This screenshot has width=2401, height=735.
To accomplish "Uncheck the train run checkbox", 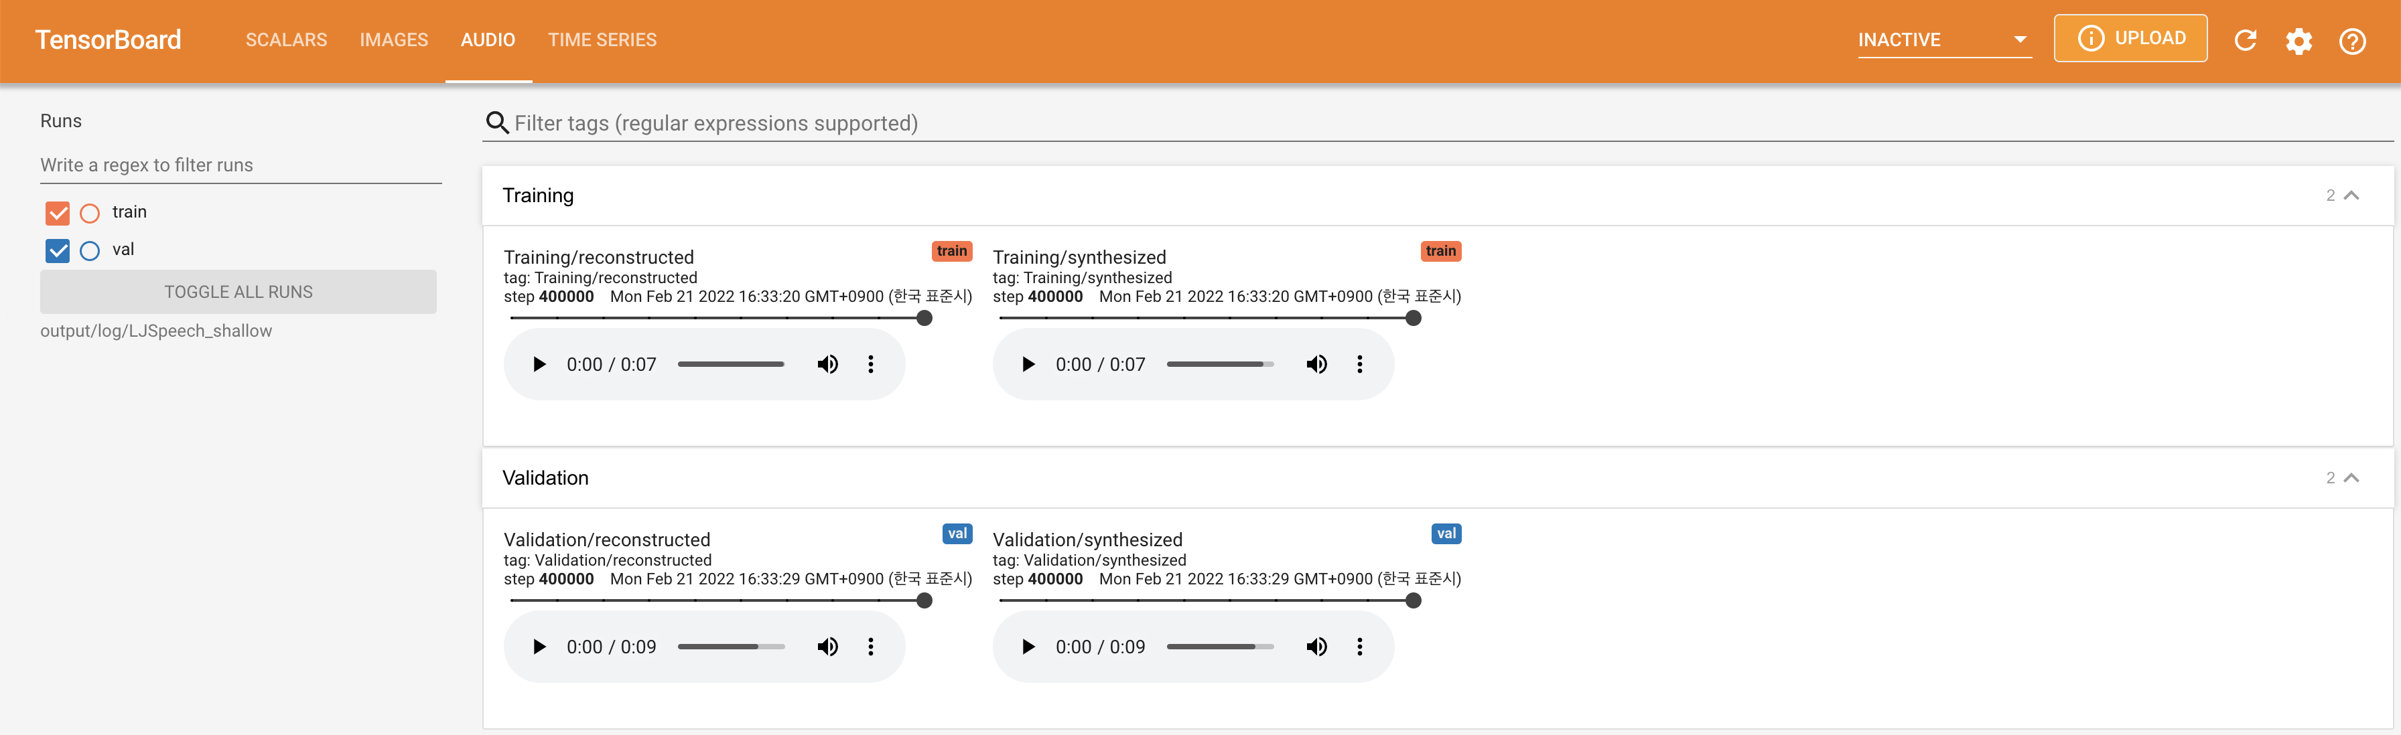I will (58, 214).
